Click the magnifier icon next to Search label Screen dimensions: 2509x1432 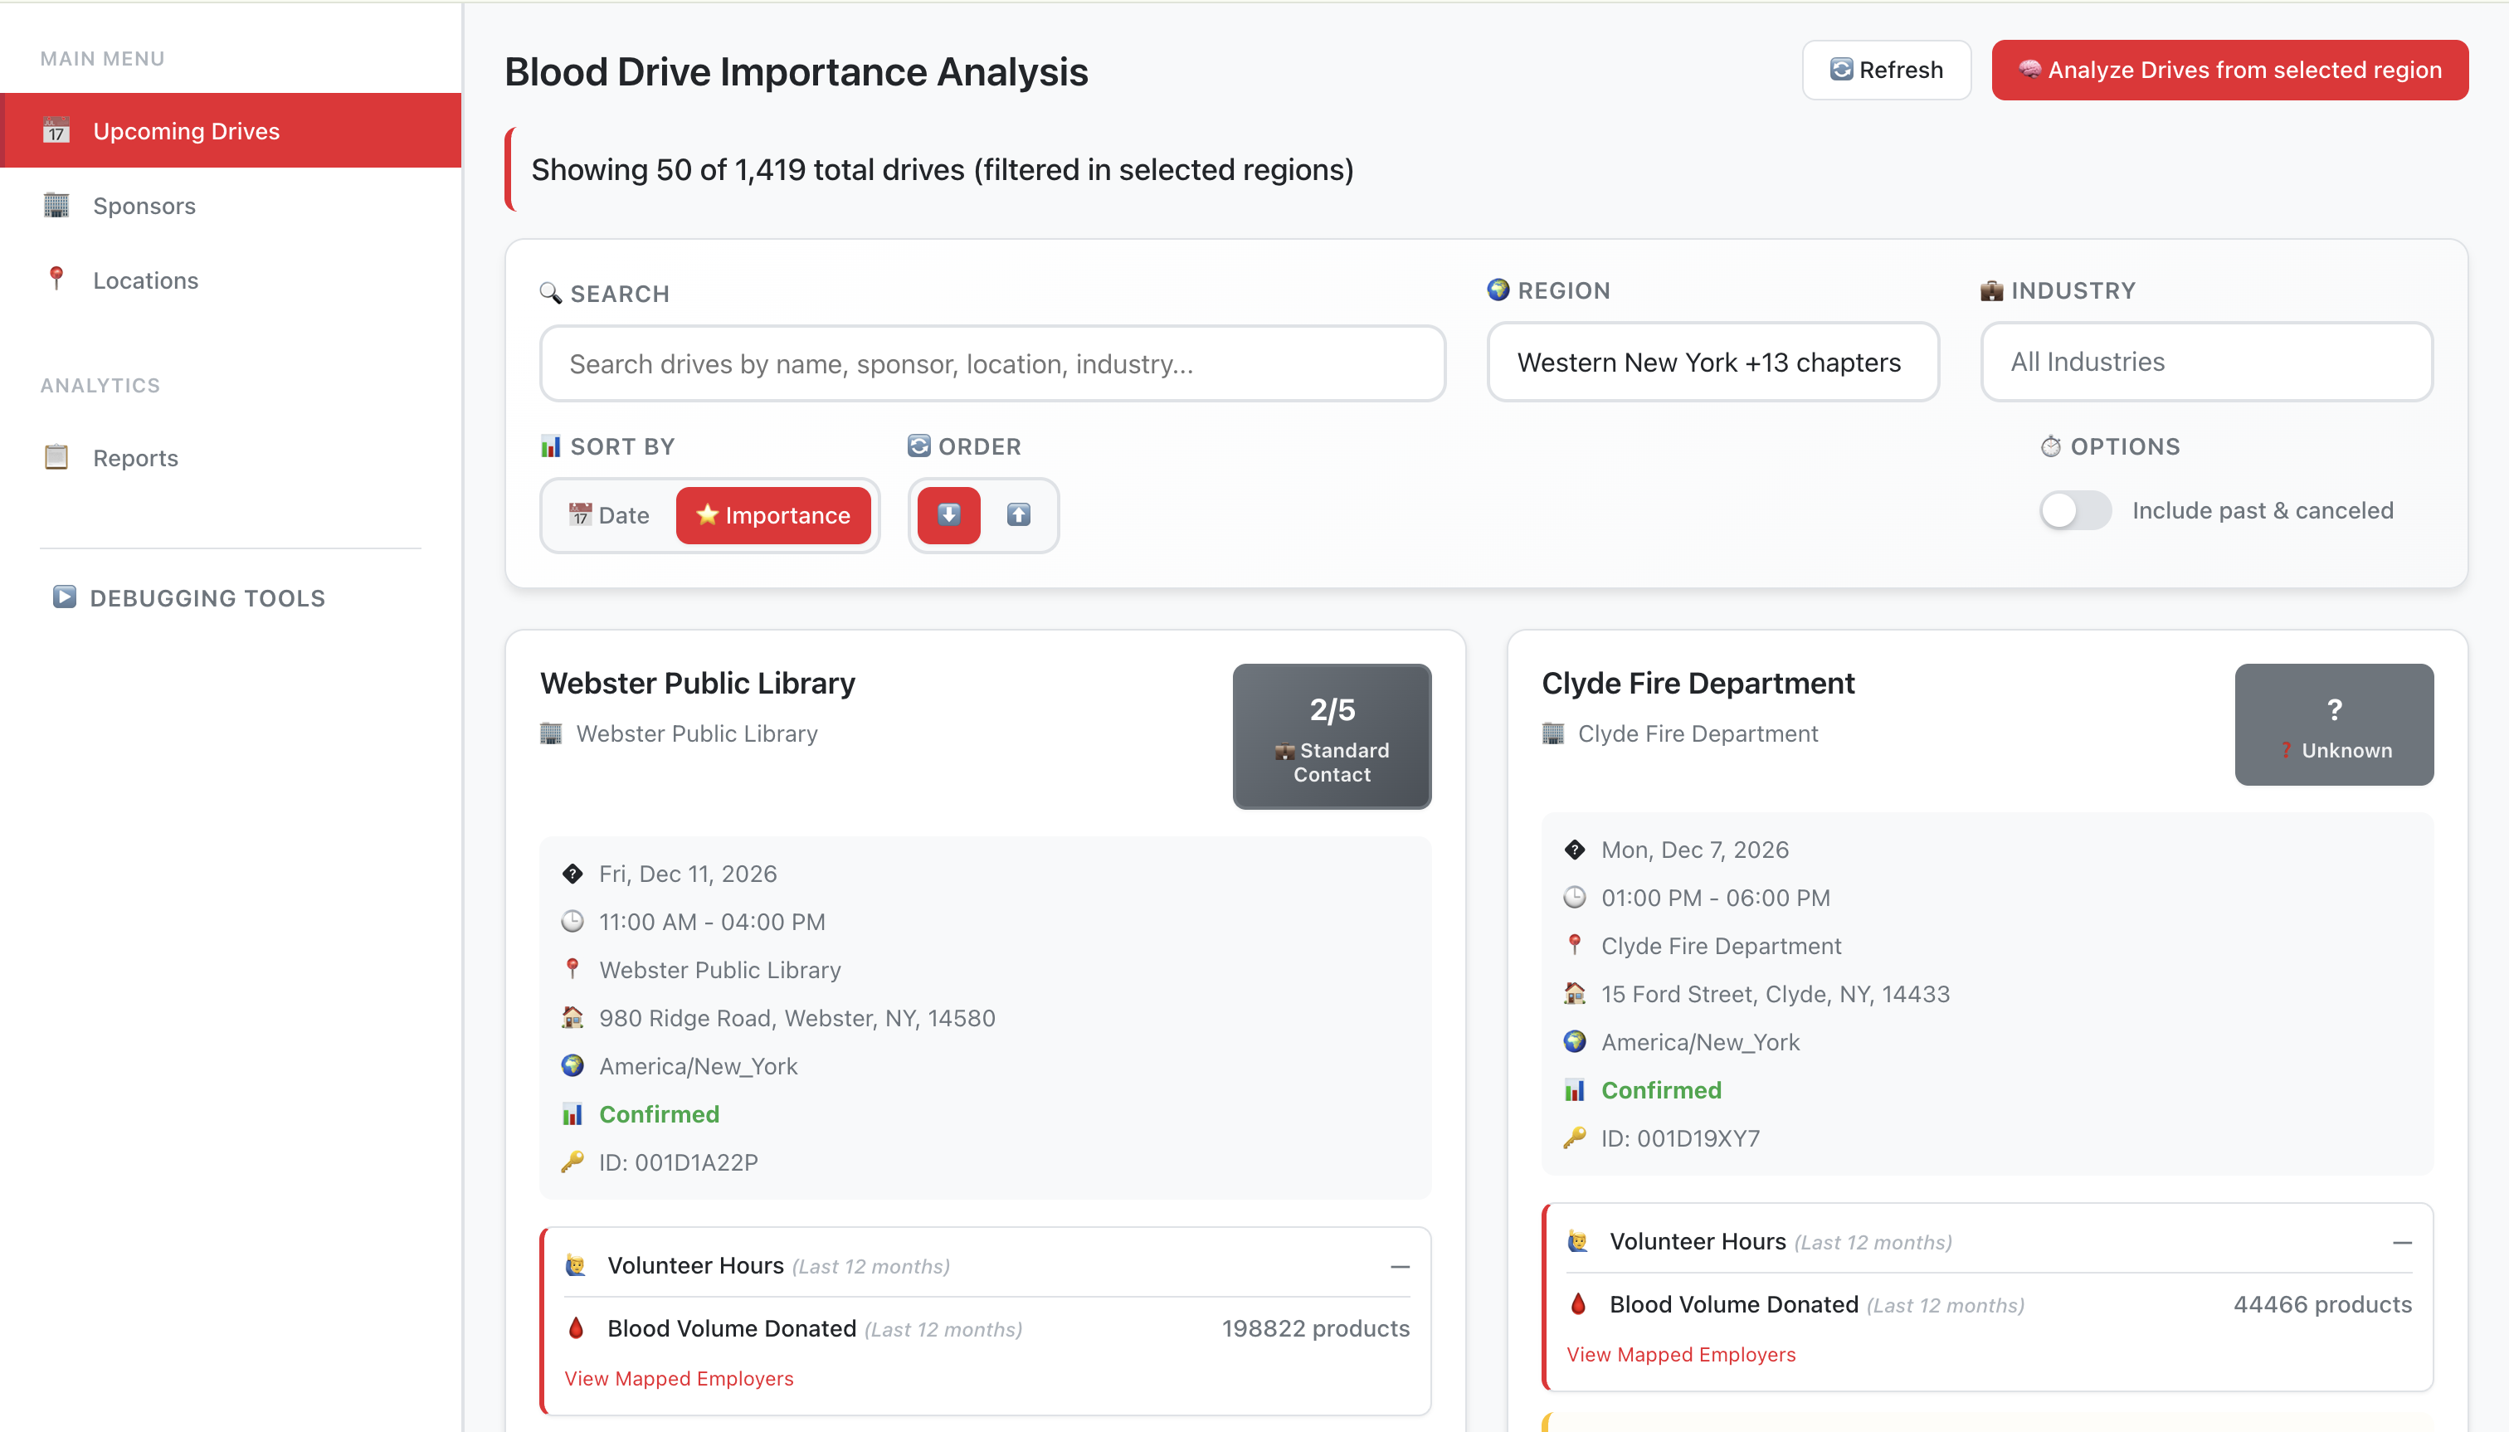(x=551, y=293)
